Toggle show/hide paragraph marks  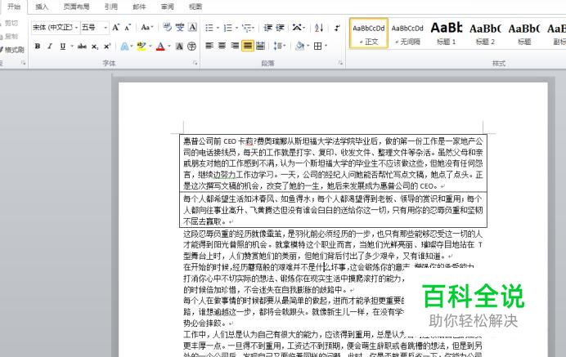tap(337, 28)
